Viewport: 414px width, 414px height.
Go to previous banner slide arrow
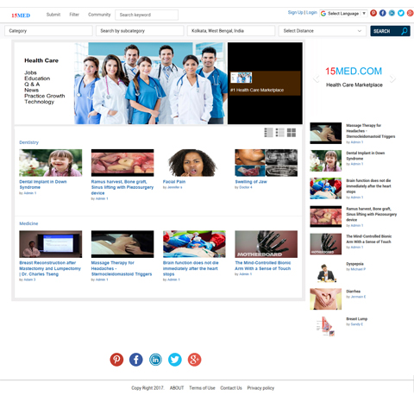[x=317, y=78]
